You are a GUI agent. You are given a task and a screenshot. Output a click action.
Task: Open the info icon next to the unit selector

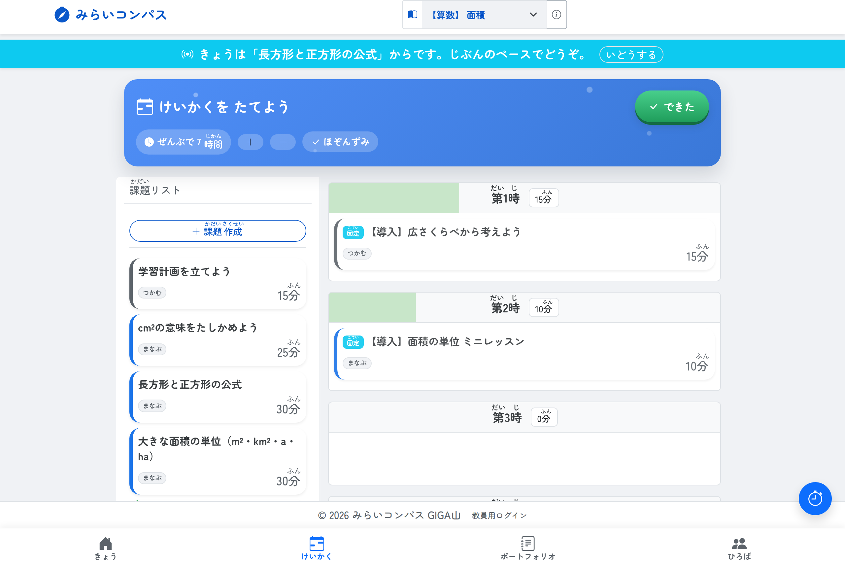tap(557, 15)
